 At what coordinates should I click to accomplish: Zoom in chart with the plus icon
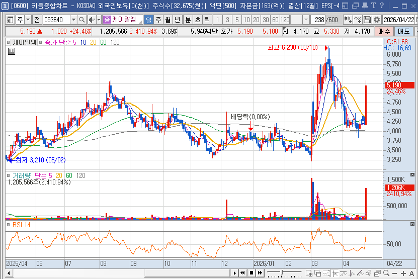coord(403,273)
